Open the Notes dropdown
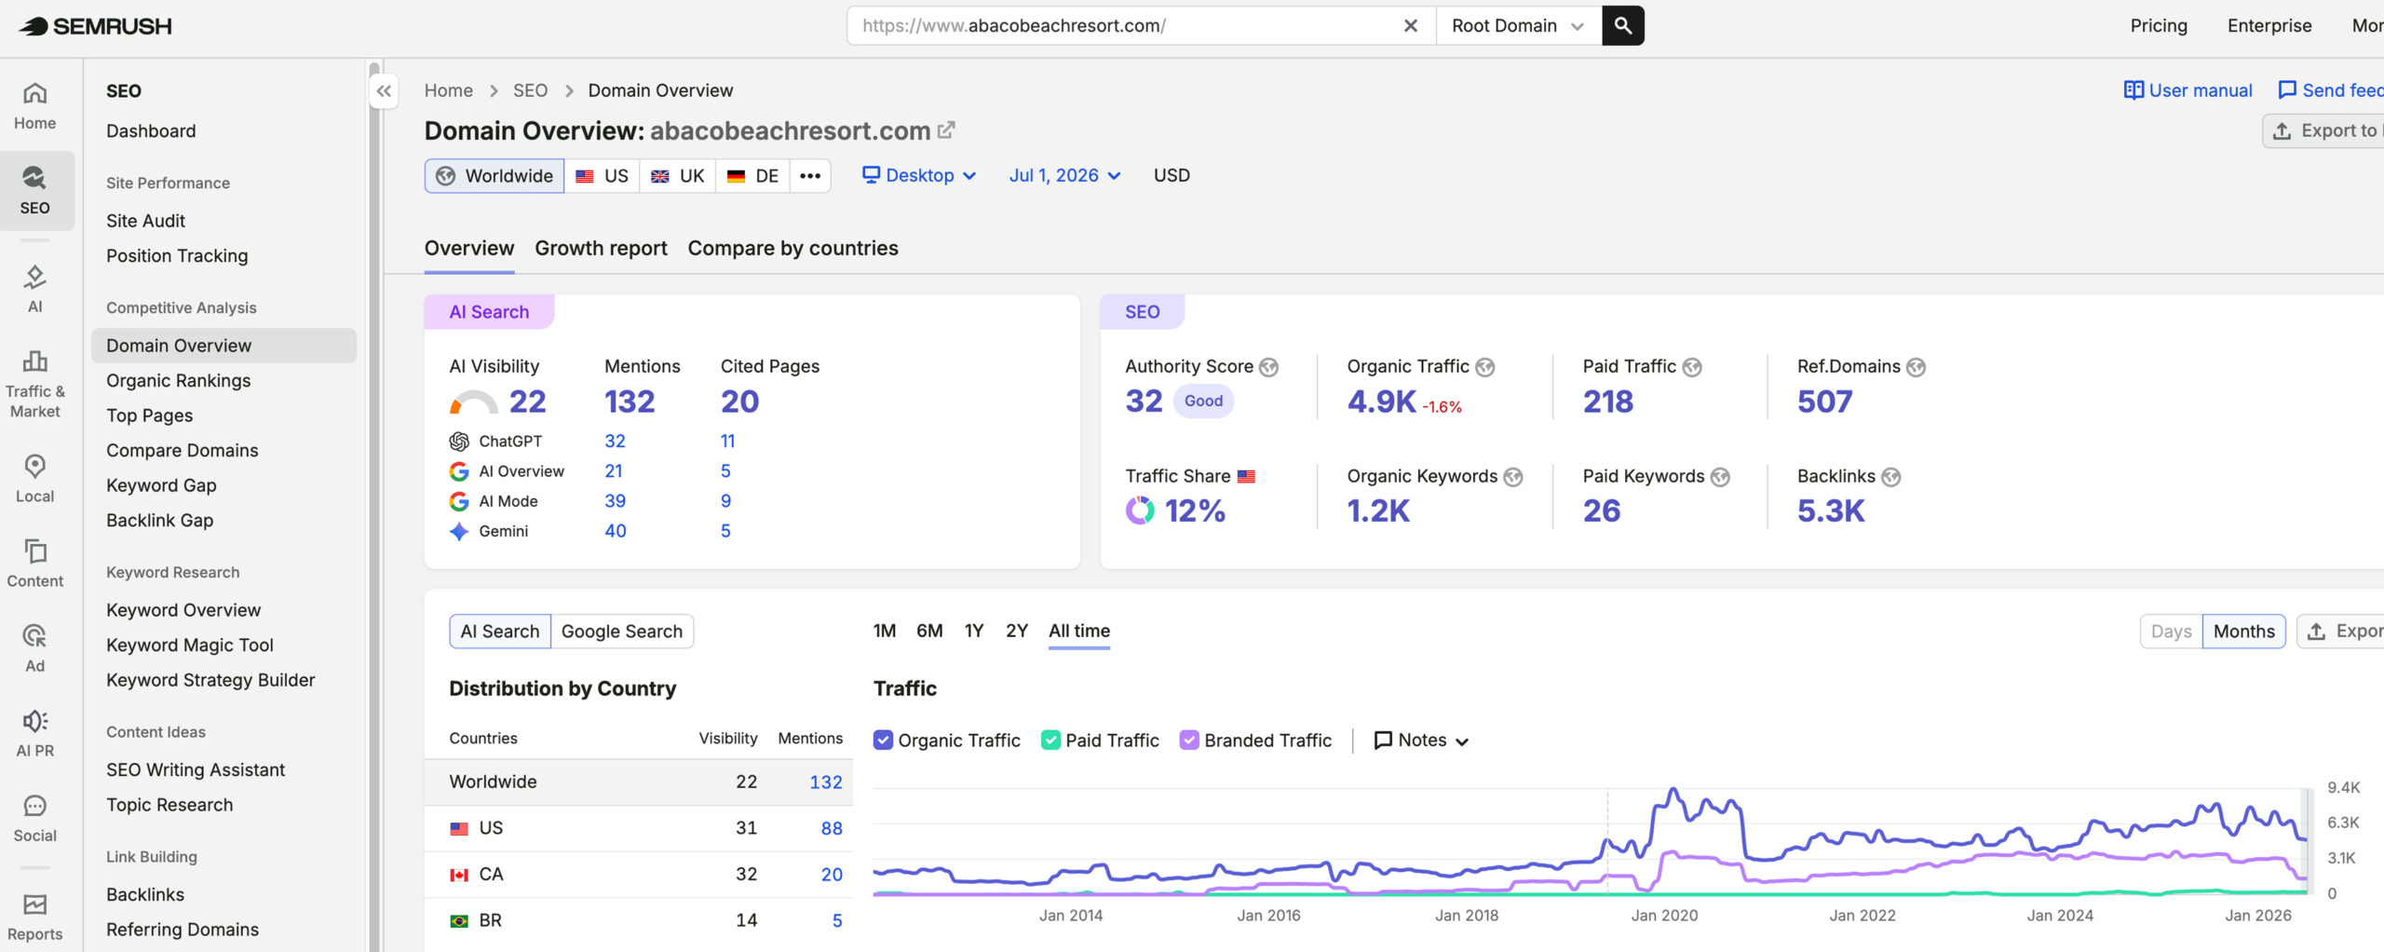The image size is (2384, 952). [1422, 741]
